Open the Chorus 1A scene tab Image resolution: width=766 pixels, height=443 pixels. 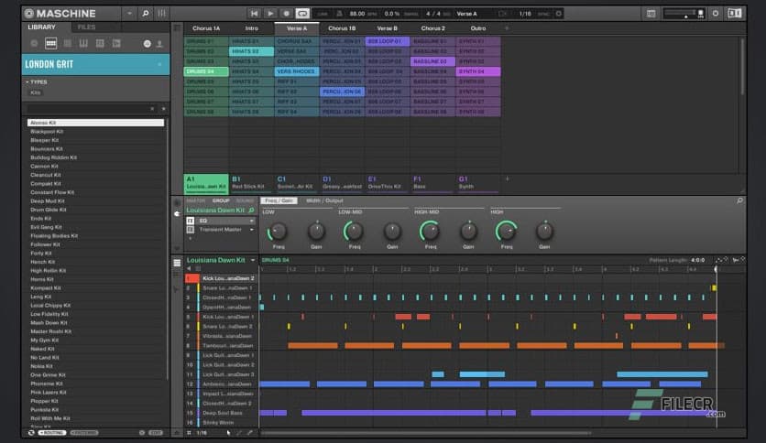[206, 28]
